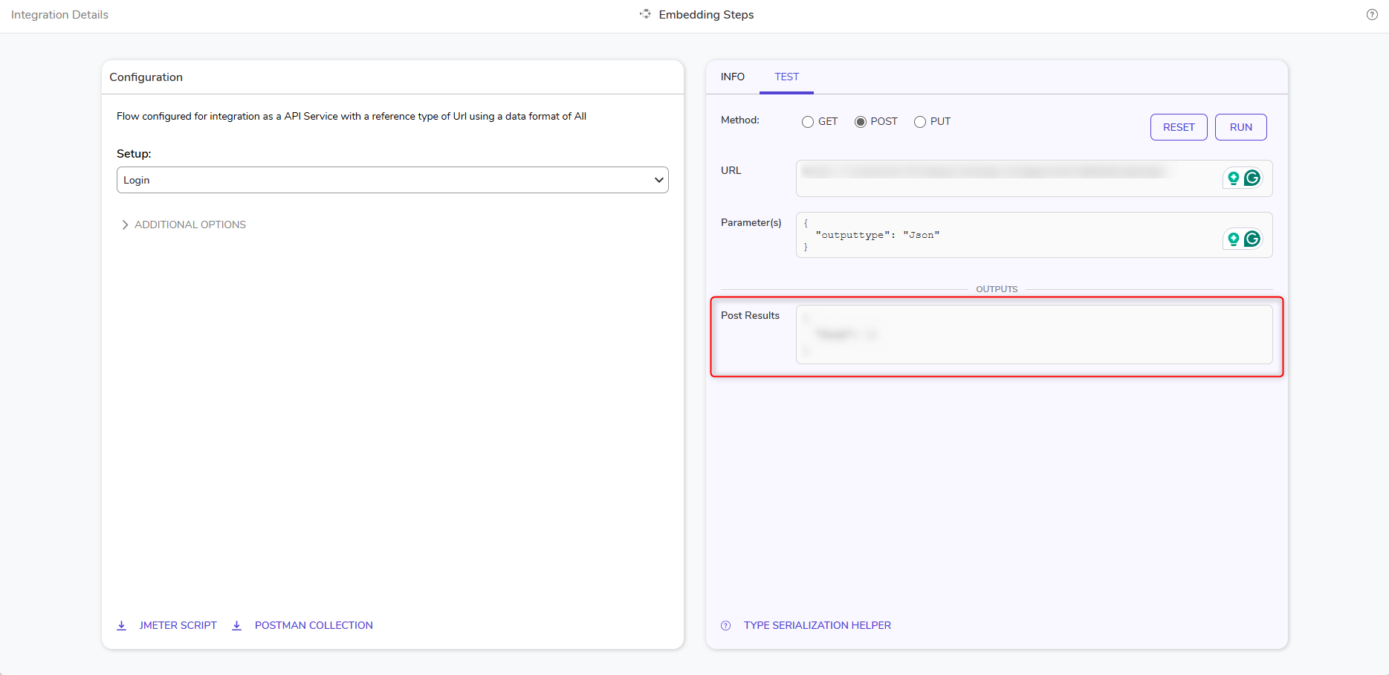Viewport: 1389px width, 675px height.
Task: Click the Grammarly icon in Parameter(s) field
Action: (1252, 239)
